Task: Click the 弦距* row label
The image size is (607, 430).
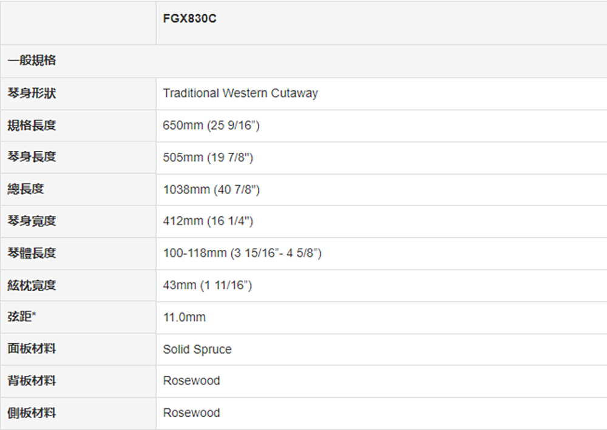Action: [22, 317]
